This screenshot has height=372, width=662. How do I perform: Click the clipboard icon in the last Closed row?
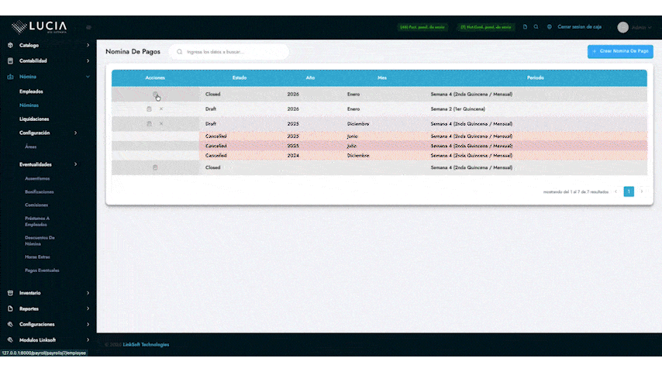click(x=155, y=167)
